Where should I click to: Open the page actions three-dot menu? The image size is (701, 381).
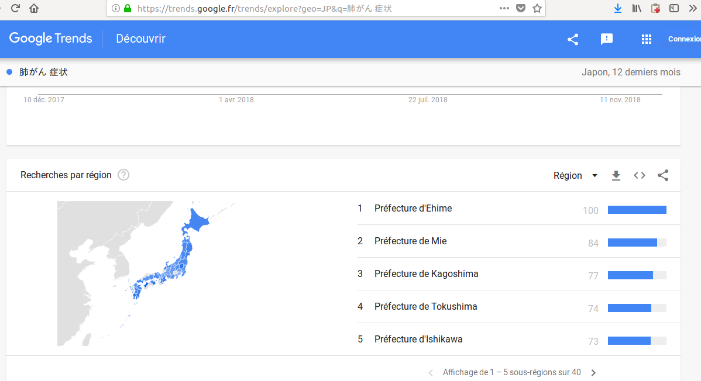click(504, 8)
